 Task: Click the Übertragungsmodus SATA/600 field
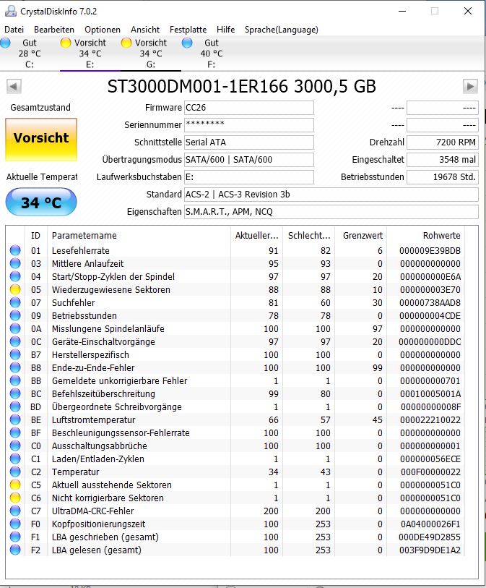pos(249,159)
